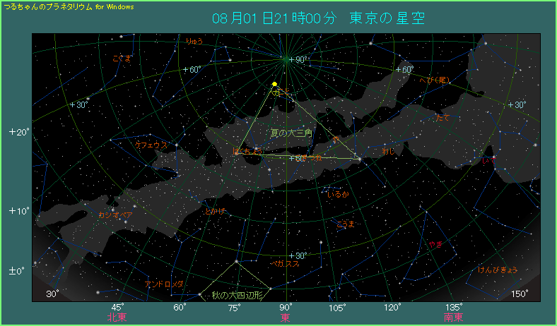
Task: Click the やぎ constellation label
Action: tap(435, 244)
